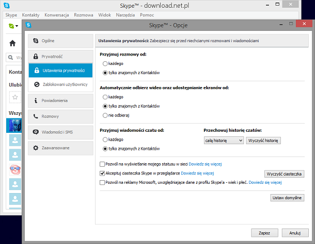This screenshot has width=315, height=244.
Task: Open Wiadomości i SMS section
Action: (60, 132)
